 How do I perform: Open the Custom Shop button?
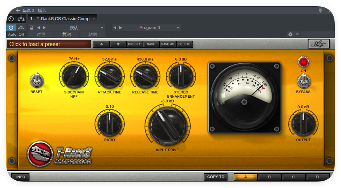(319, 44)
